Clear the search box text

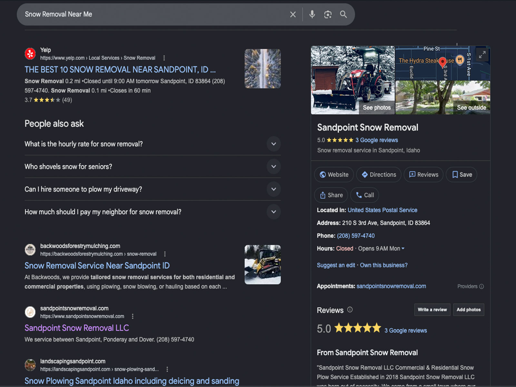click(293, 15)
